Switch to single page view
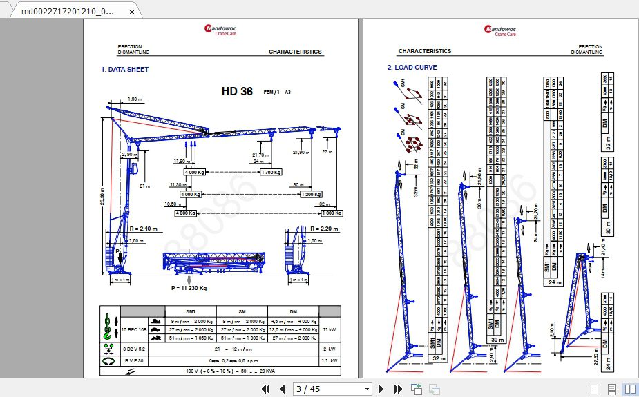The width and height of the screenshot is (639, 397). point(594,389)
